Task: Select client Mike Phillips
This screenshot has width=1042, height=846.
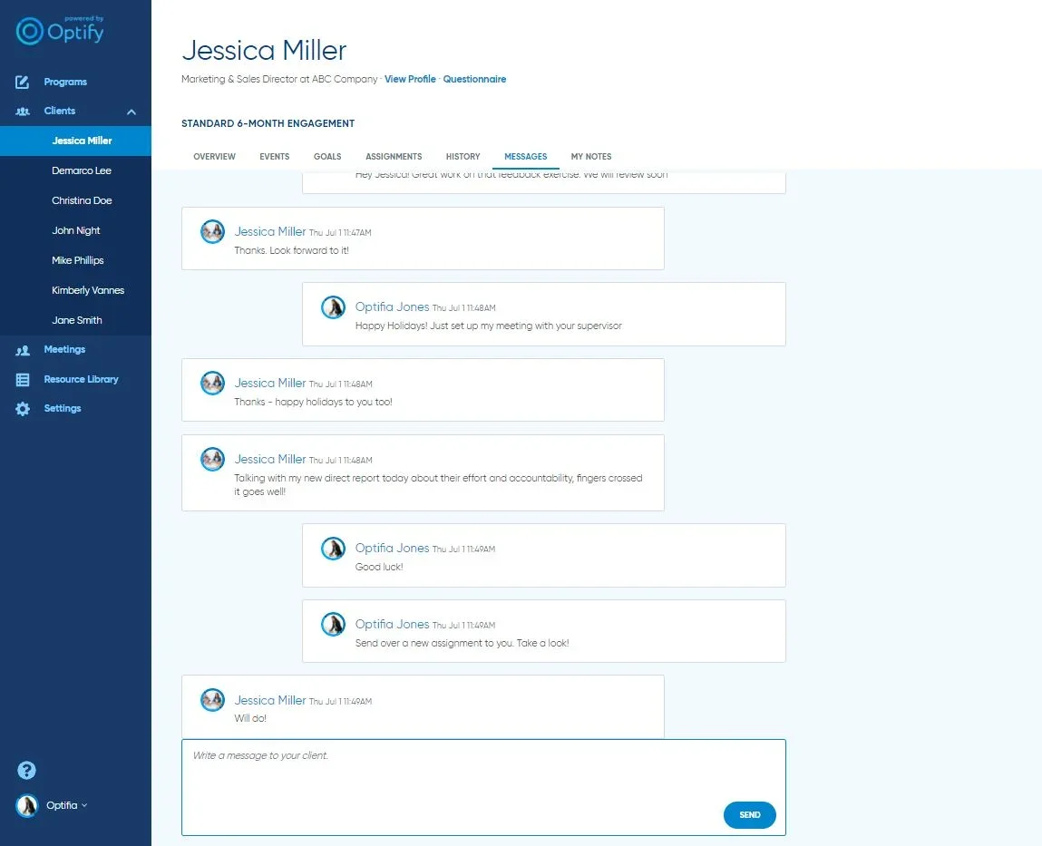Action: (x=76, y=260)
